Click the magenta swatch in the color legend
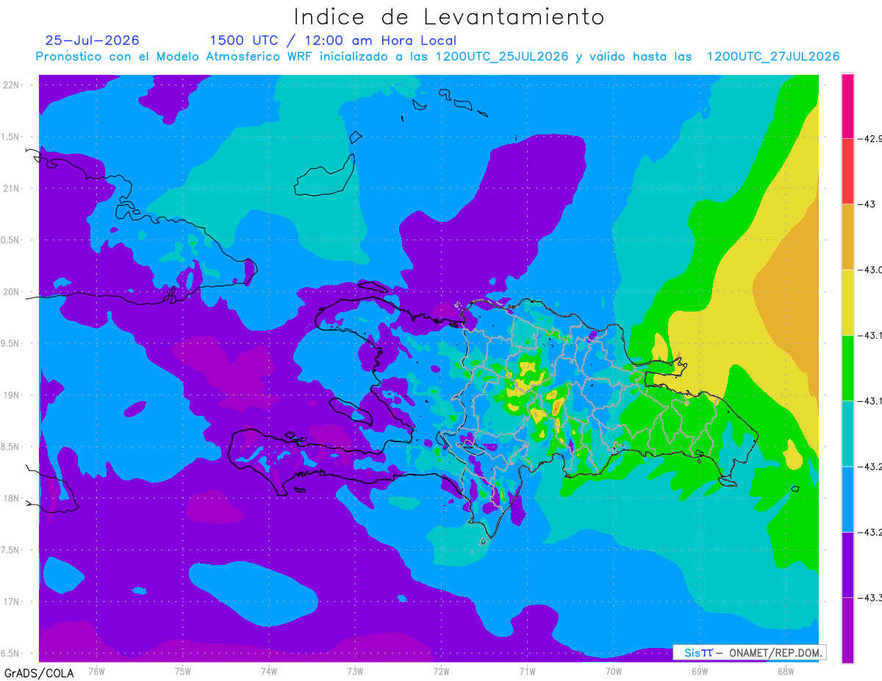This screenshot has width=882, height=681. [847, 106]
